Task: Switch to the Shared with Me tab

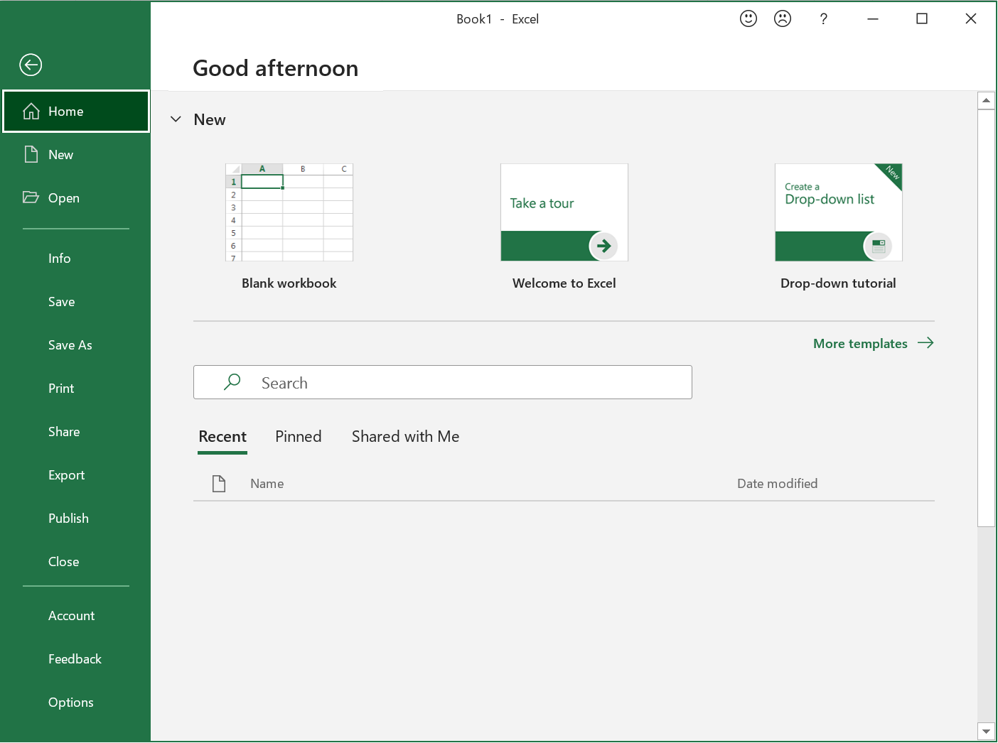Action: pos(406,437)
